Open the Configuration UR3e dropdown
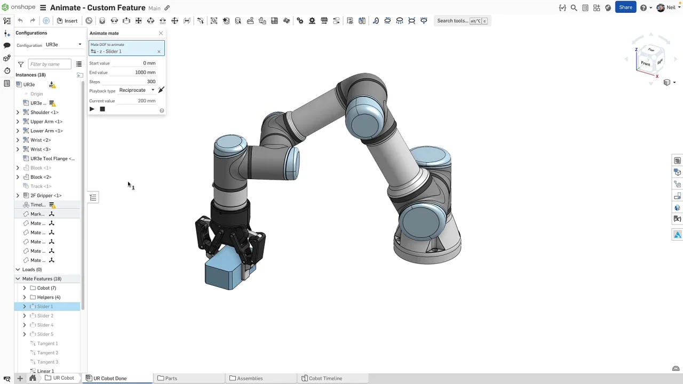The height and width of the screenshot is (384, 683). tap(63, 45)
